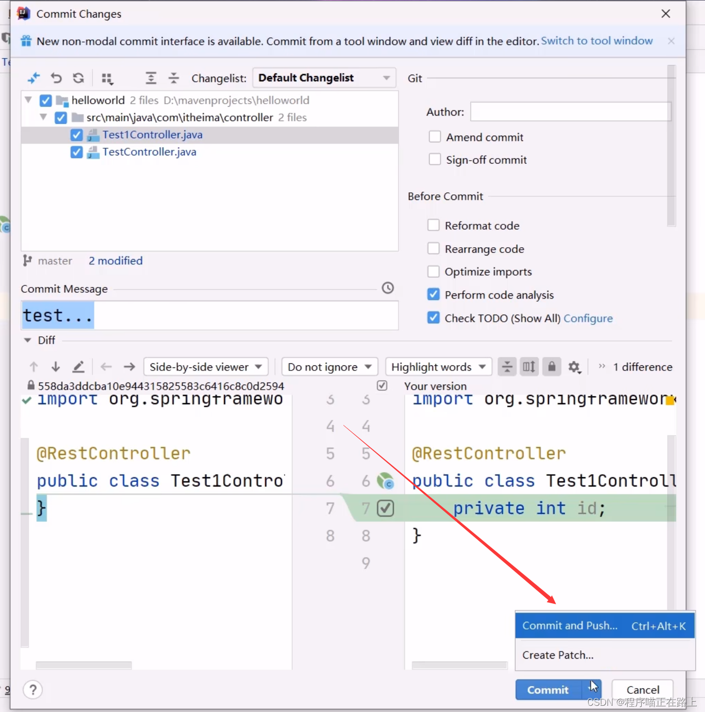Dismiss the non-modal commit notification banner
The height and width of the screenshot is (712, 705).
[x=671, y=41]
